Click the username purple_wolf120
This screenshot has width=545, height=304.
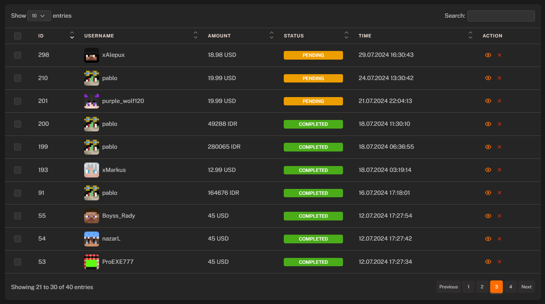click(x=123, y=101)
